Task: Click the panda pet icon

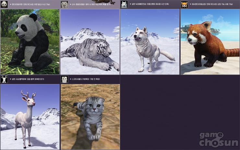Action: (x=4, y=4)
